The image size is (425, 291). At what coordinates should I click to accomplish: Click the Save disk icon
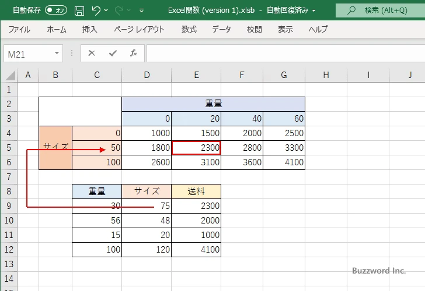click(79, 10)
